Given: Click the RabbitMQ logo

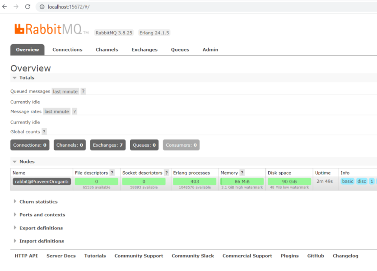Looking at the screenshot, I should coord(51,29).
